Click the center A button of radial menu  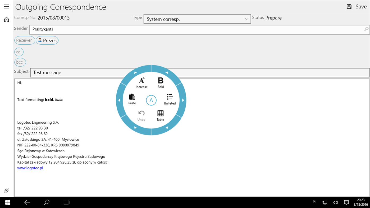pyautogui.click(x=151, y=100)
